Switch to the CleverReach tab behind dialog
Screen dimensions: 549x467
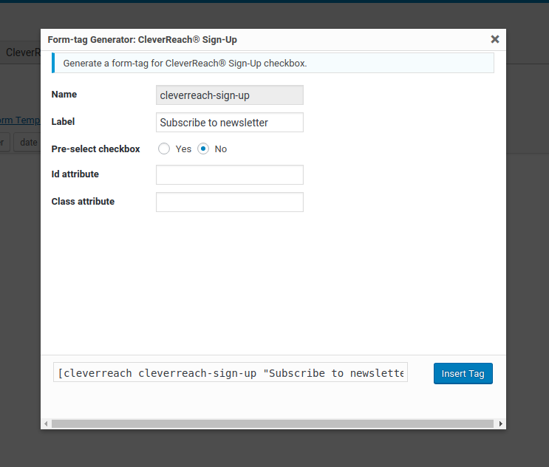tap(22, 52)
